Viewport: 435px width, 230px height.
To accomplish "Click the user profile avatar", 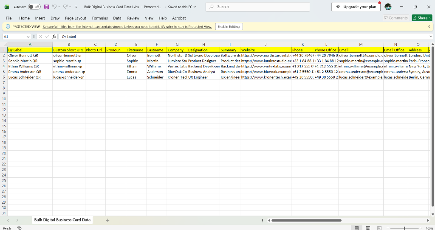I will [388, 7].
